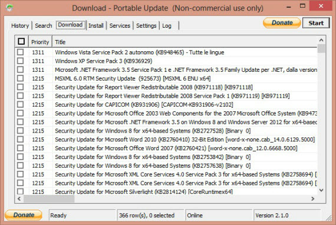Click the vertical scrollbar down arrow
The width and height of the screenshot is (336, 225).
tap(321, 190)
